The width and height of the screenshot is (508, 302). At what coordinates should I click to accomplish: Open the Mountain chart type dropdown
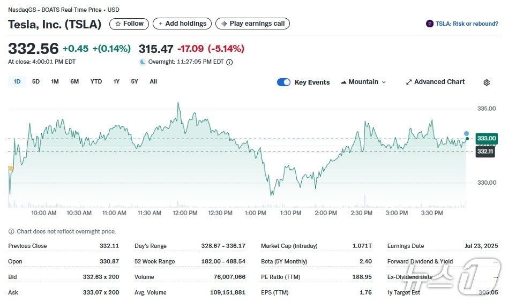(363, 82)
